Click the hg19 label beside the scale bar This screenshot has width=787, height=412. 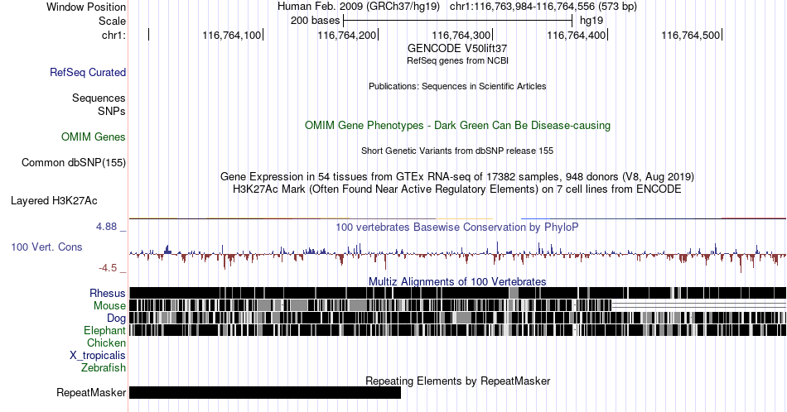591,21
